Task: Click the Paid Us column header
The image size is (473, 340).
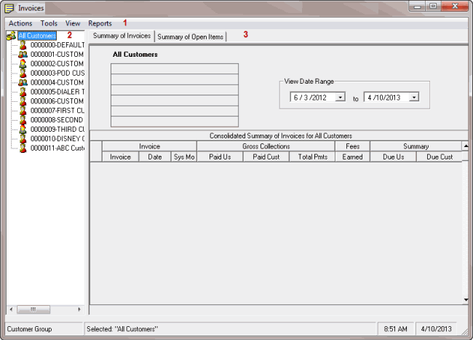Action: click(x=220, y=157)
